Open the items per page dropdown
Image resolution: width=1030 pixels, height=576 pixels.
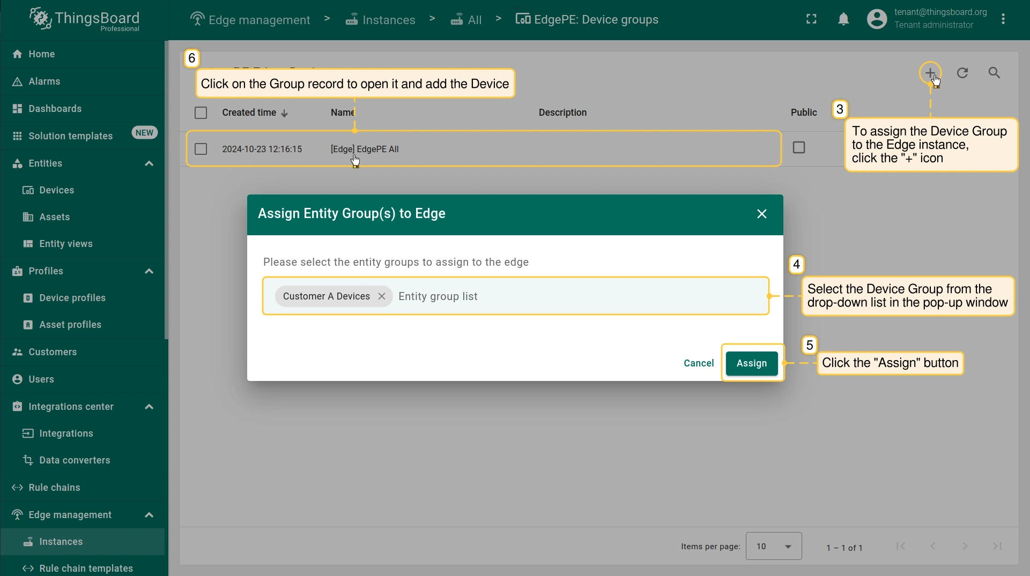[773, 546]
